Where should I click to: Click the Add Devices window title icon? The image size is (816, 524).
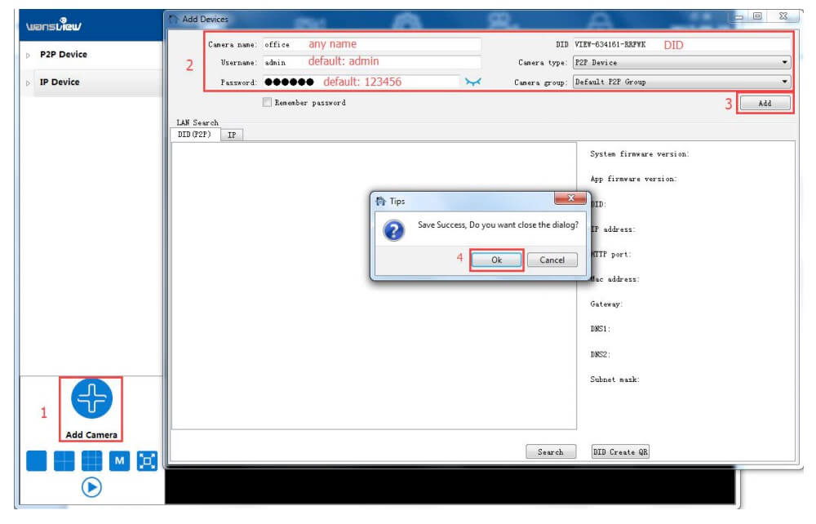(x=173, y=20)
